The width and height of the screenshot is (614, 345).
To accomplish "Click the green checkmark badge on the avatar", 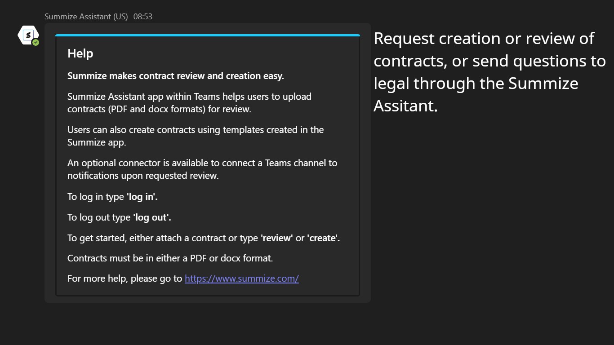I will [36, 42].
